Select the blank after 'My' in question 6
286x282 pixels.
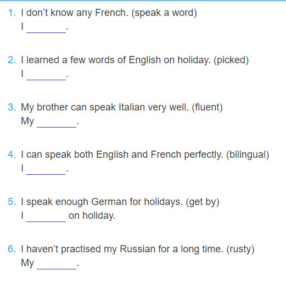[57, 266]
